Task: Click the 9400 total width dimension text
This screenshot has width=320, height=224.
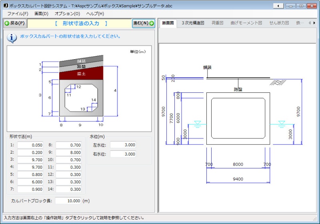Action: [238, 179]
